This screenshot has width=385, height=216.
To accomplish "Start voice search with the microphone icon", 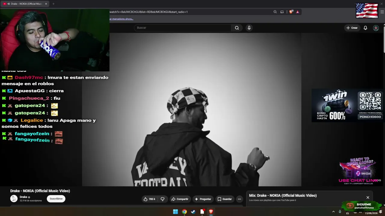I will (x=249, y=28).
